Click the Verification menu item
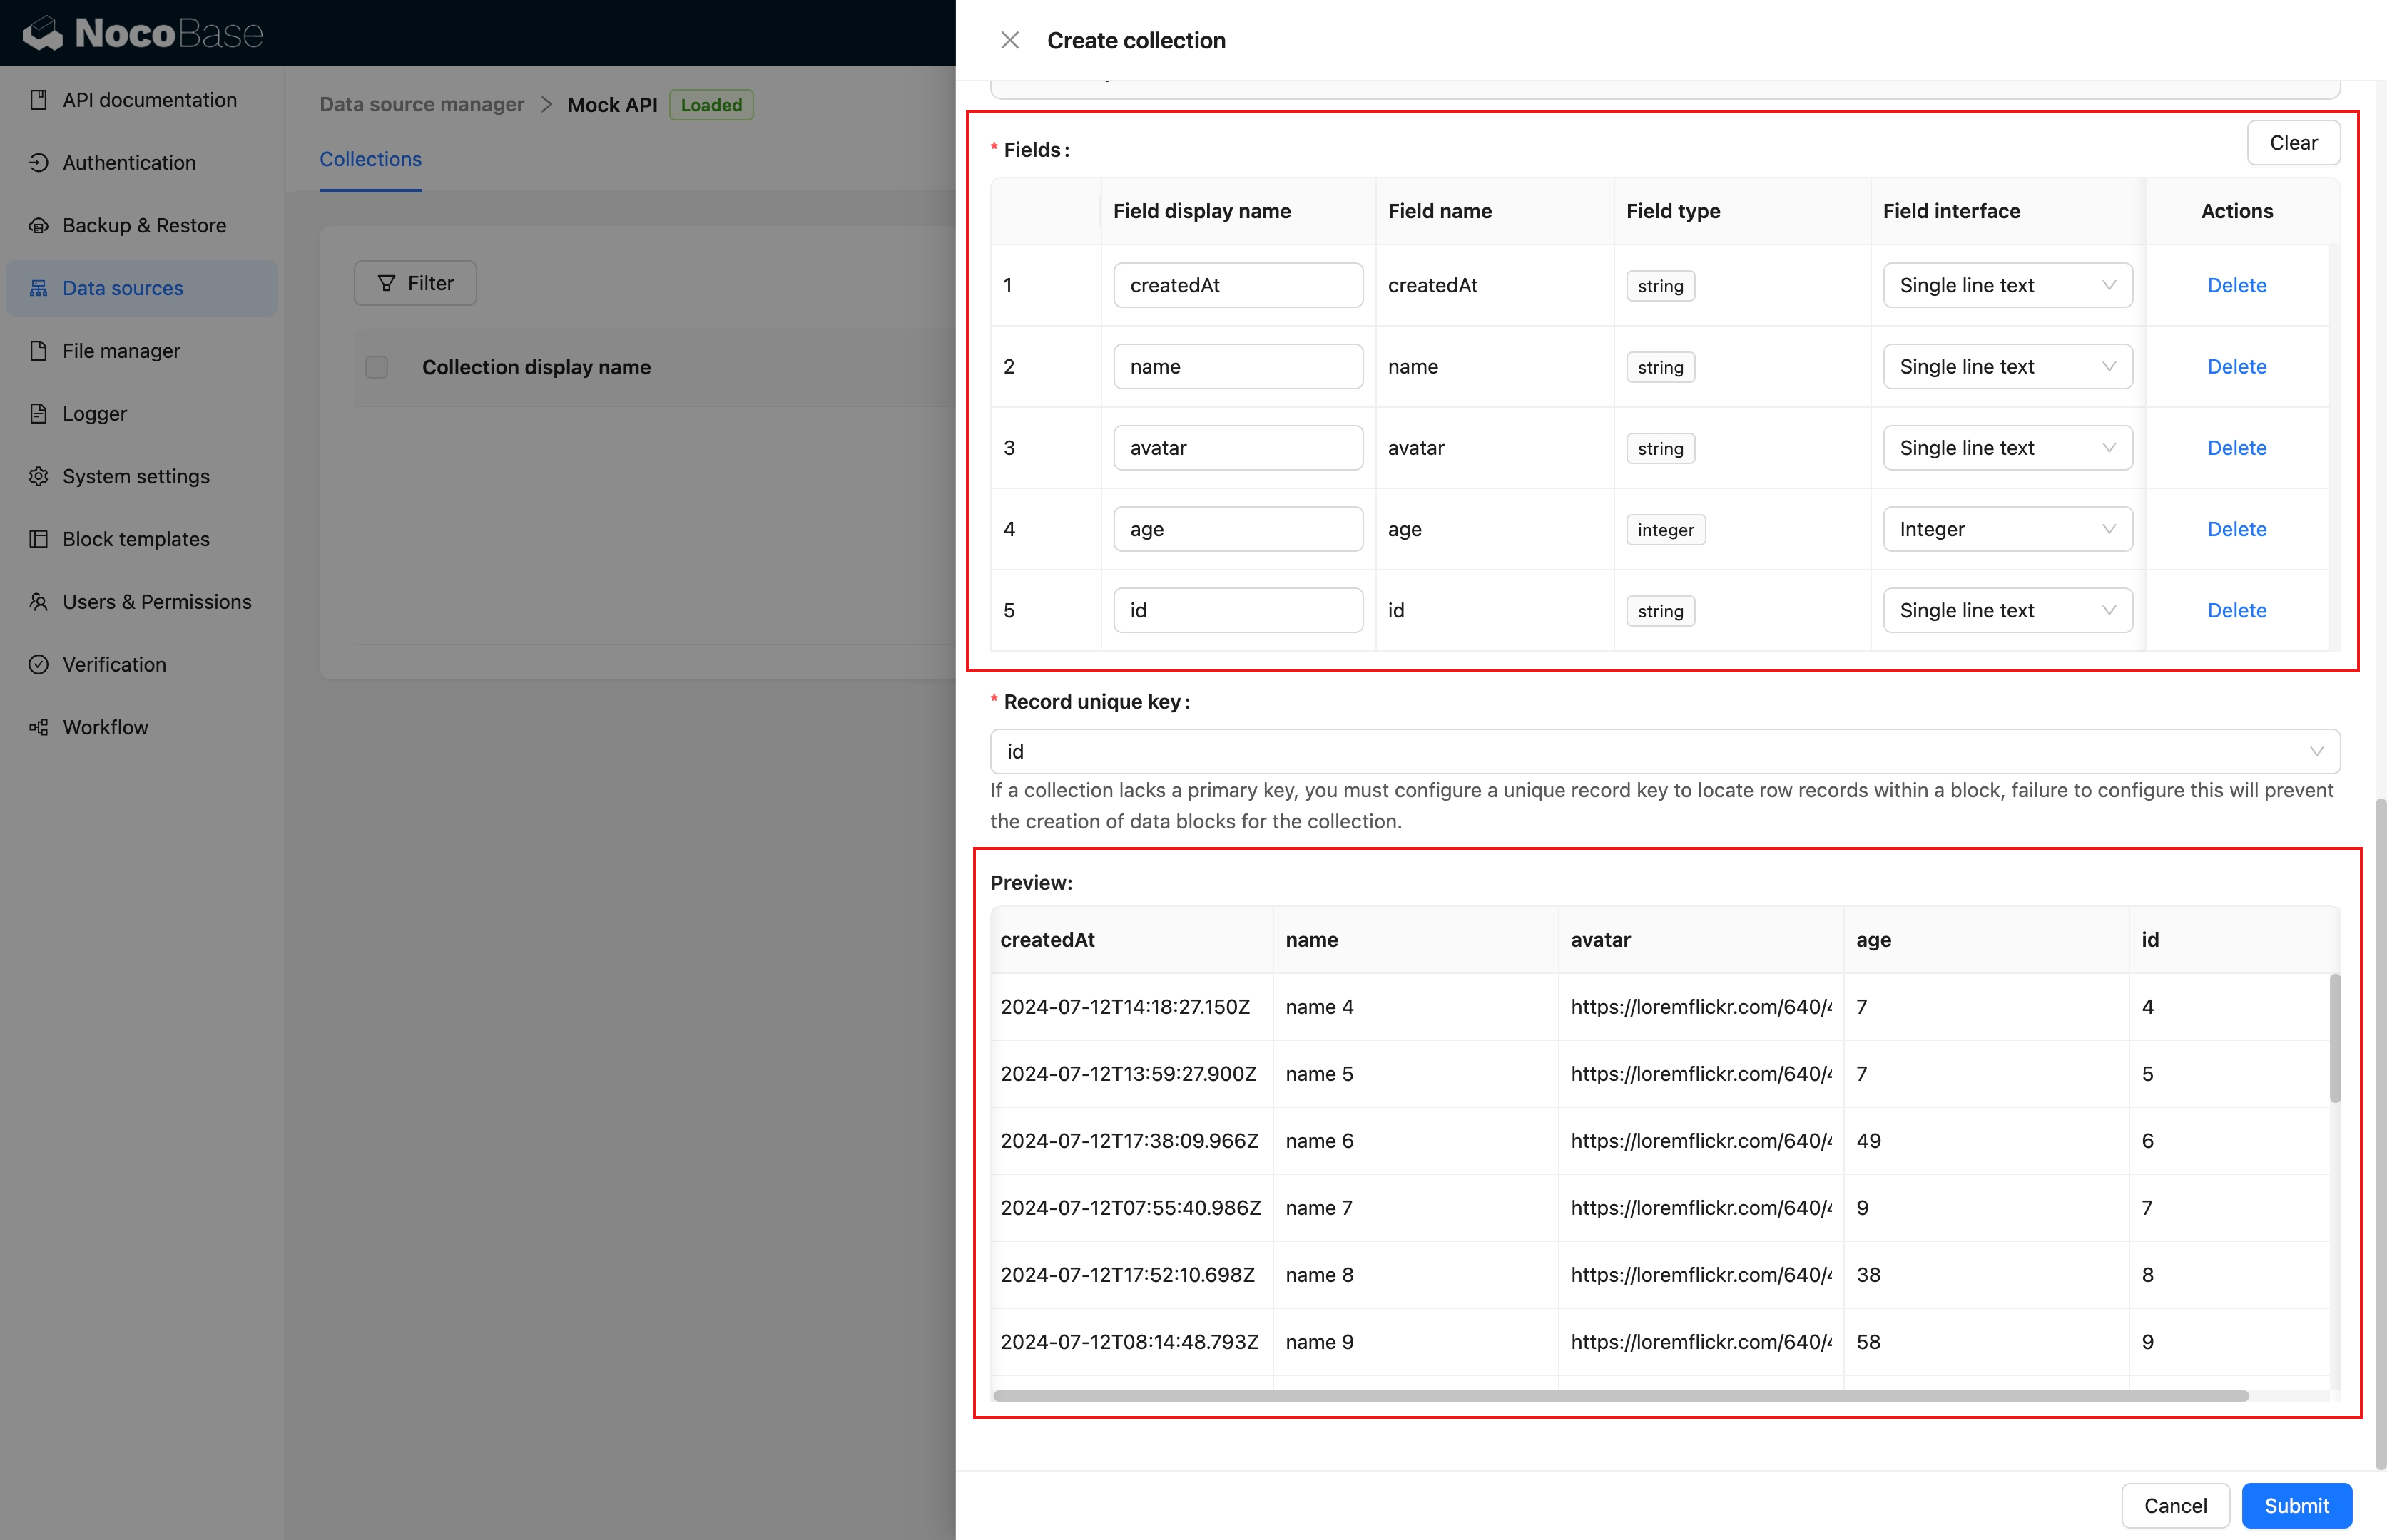This screenshot has height=1540, width=2387. [114, 665]
